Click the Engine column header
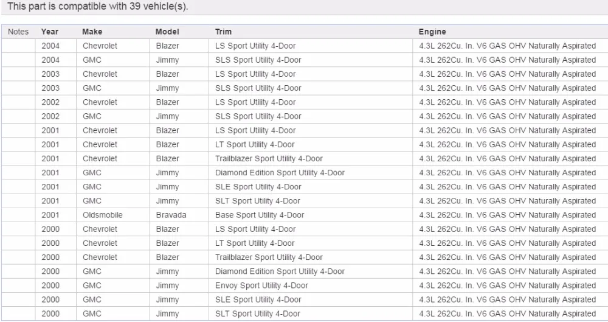This screenshot has width=608, height=322. (432, 32)
